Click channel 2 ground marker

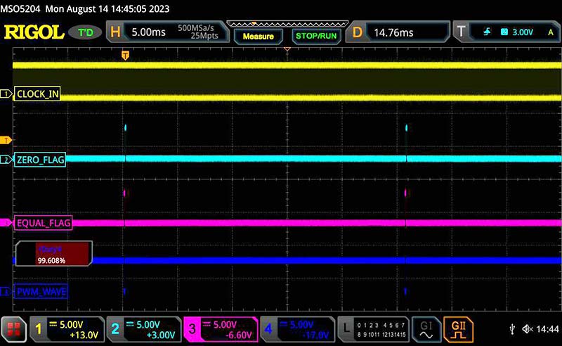6,160
